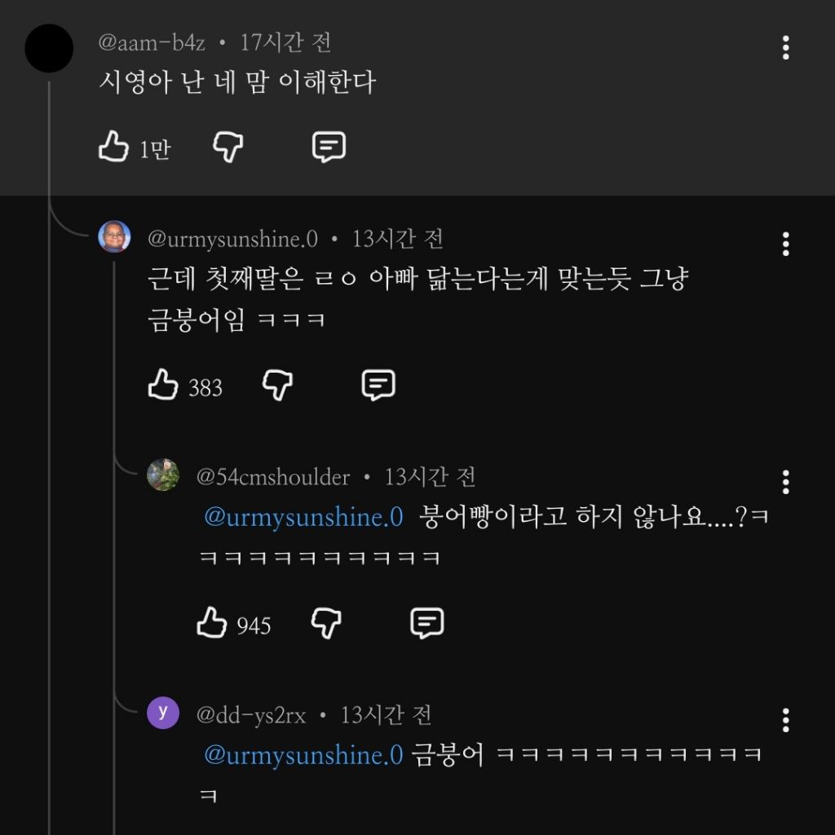Dislike the @54cmshoulder reply
The image size is (835, 835).
pos(326,624)
